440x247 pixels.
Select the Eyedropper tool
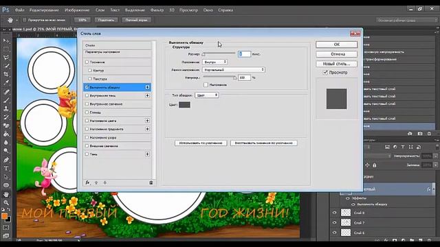(x=6, y=83)
